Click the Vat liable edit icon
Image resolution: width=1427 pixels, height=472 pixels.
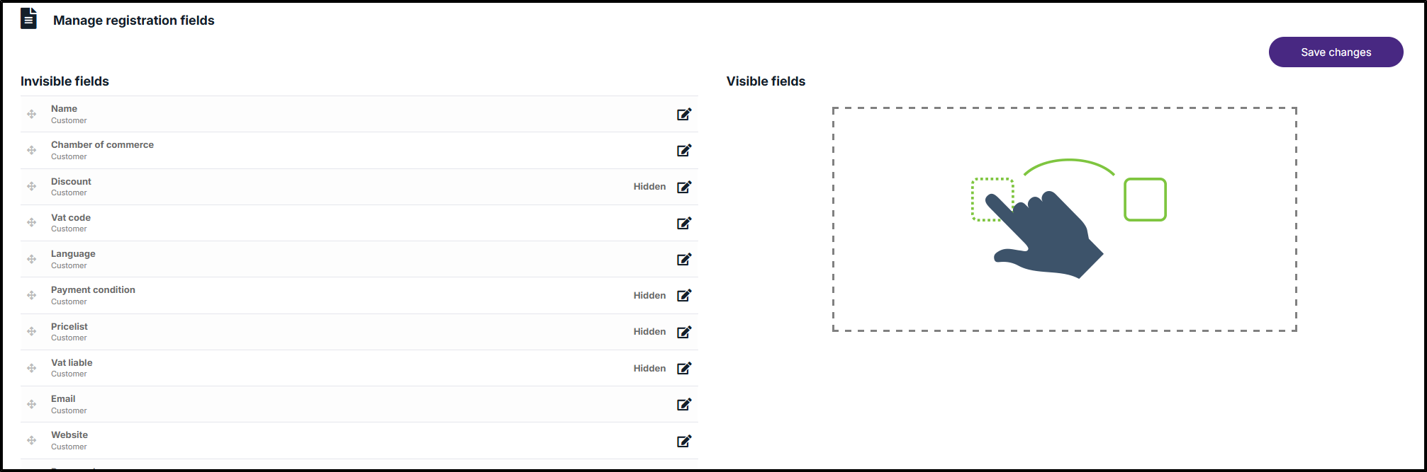click(684, 368)
